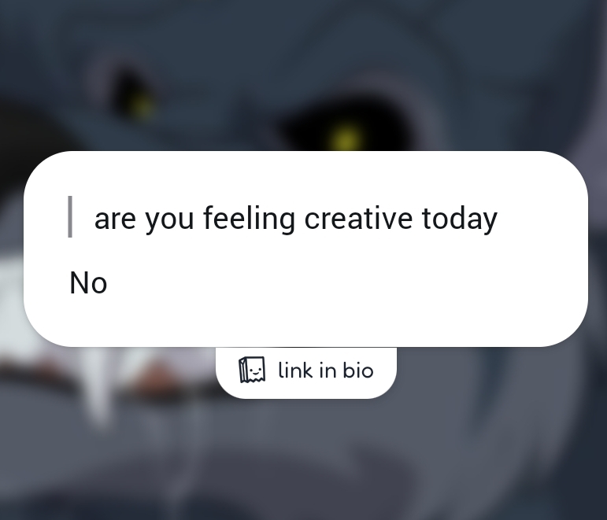607x520 pixels.
Task: Tap the word 'bio' in the badge
Action: point(358,371)
